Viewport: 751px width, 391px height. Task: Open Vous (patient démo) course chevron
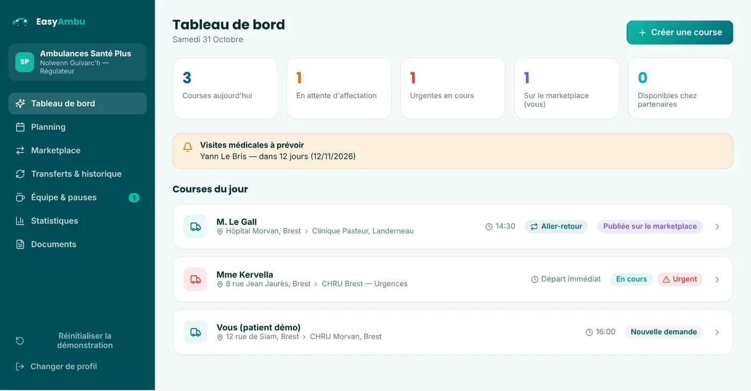pos(717,333)
